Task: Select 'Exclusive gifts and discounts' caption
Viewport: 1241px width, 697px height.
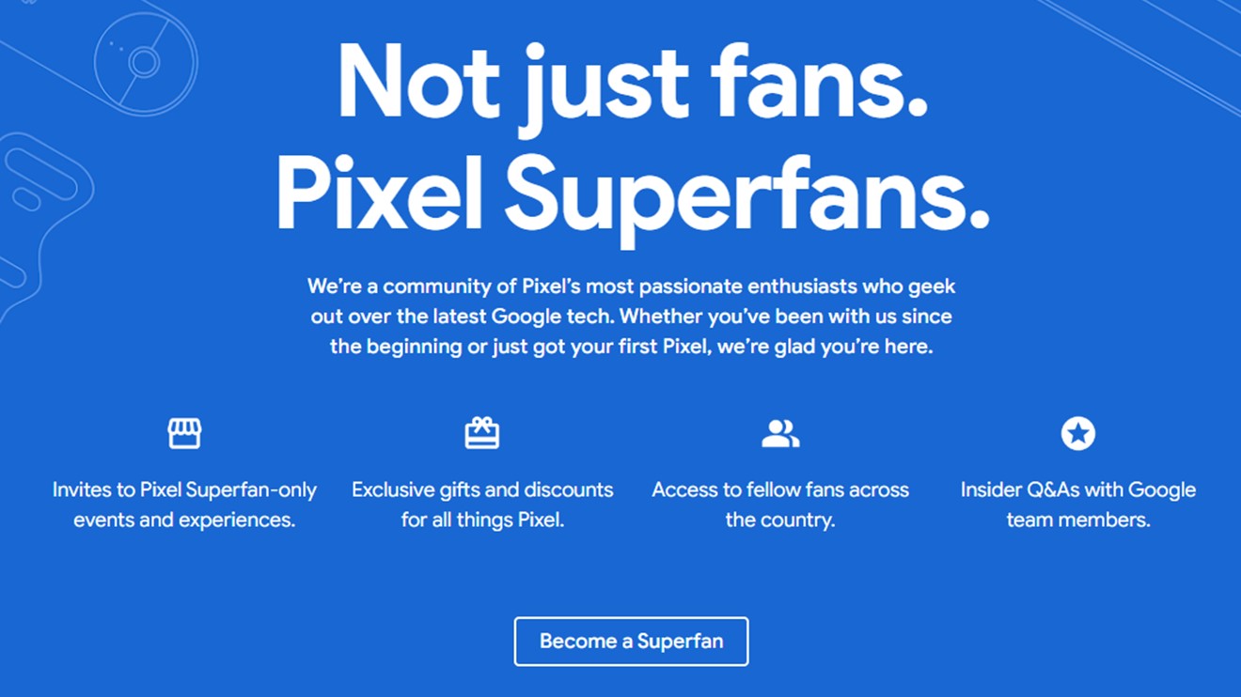Action: click(x=482, y=504)
